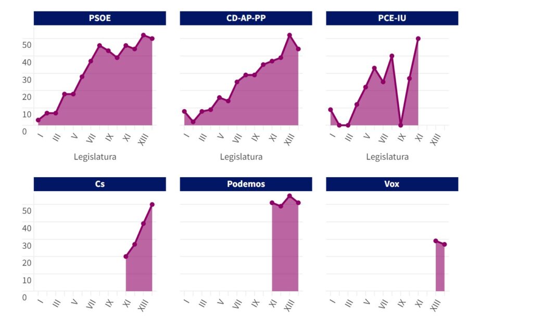Click the last data point in Cs chart
The width and height of the screenshot is (533, 319).
click(x=152, y=204)
